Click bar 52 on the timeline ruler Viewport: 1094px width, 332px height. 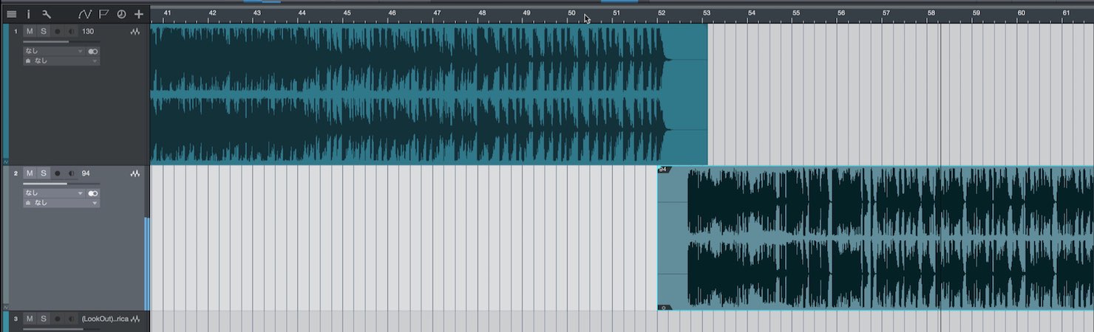pos(661,13)
